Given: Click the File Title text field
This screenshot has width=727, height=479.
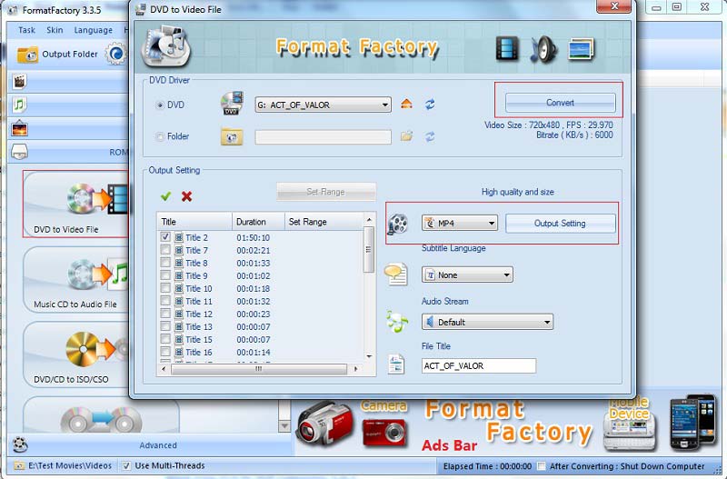Looking at the screenshot, I should [x=478, y=365].
